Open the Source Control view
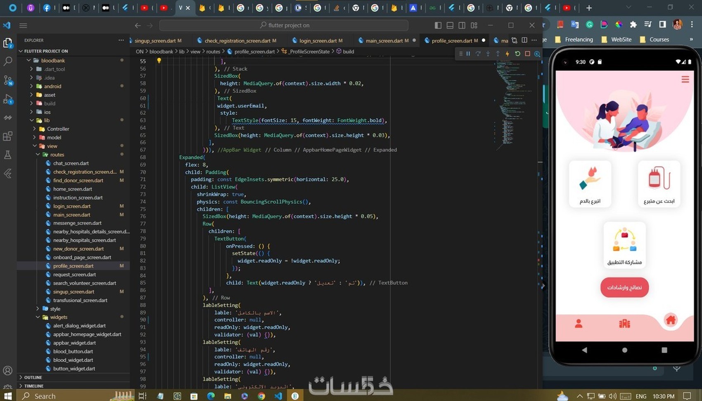This screenshot has width=702, height=401. coord(8,80)
